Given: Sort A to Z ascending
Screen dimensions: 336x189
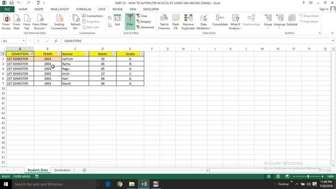Looking at the screenshot, I should (x=110, y=18).
